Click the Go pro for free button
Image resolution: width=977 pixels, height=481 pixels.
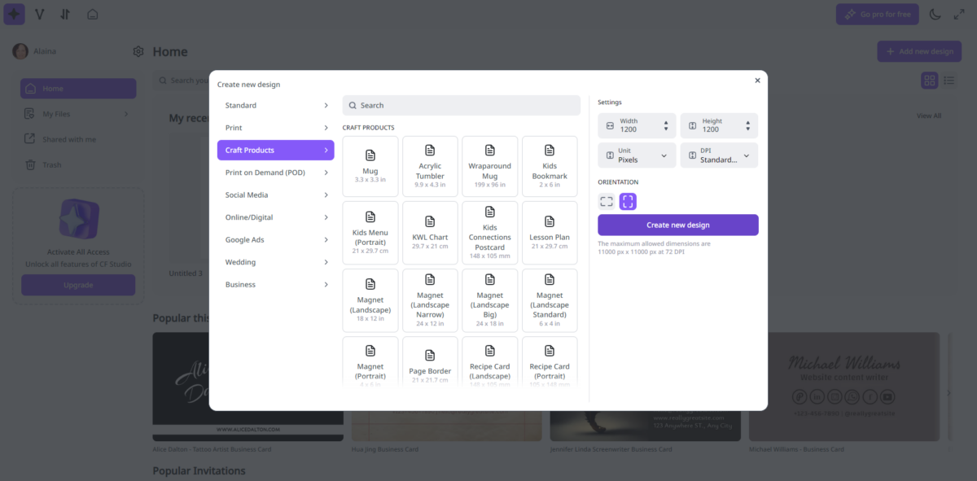pos(878,14)
